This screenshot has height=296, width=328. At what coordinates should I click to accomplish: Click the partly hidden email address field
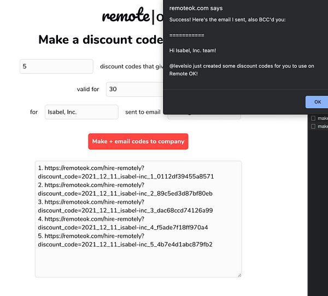point(204,117)
